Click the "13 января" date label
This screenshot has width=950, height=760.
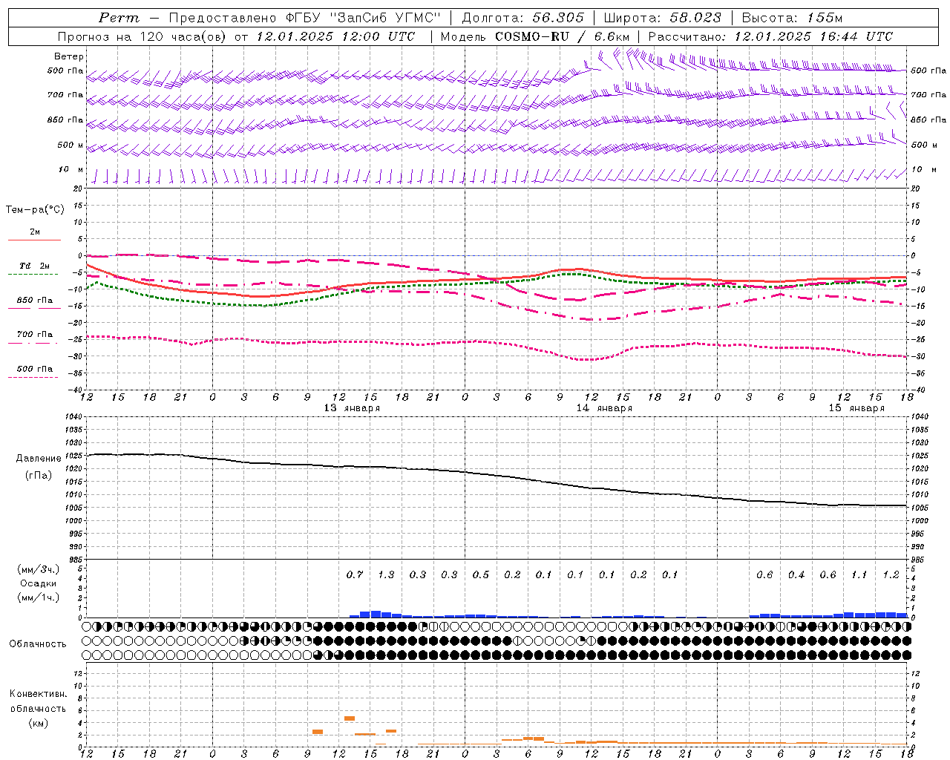(352, 408)
